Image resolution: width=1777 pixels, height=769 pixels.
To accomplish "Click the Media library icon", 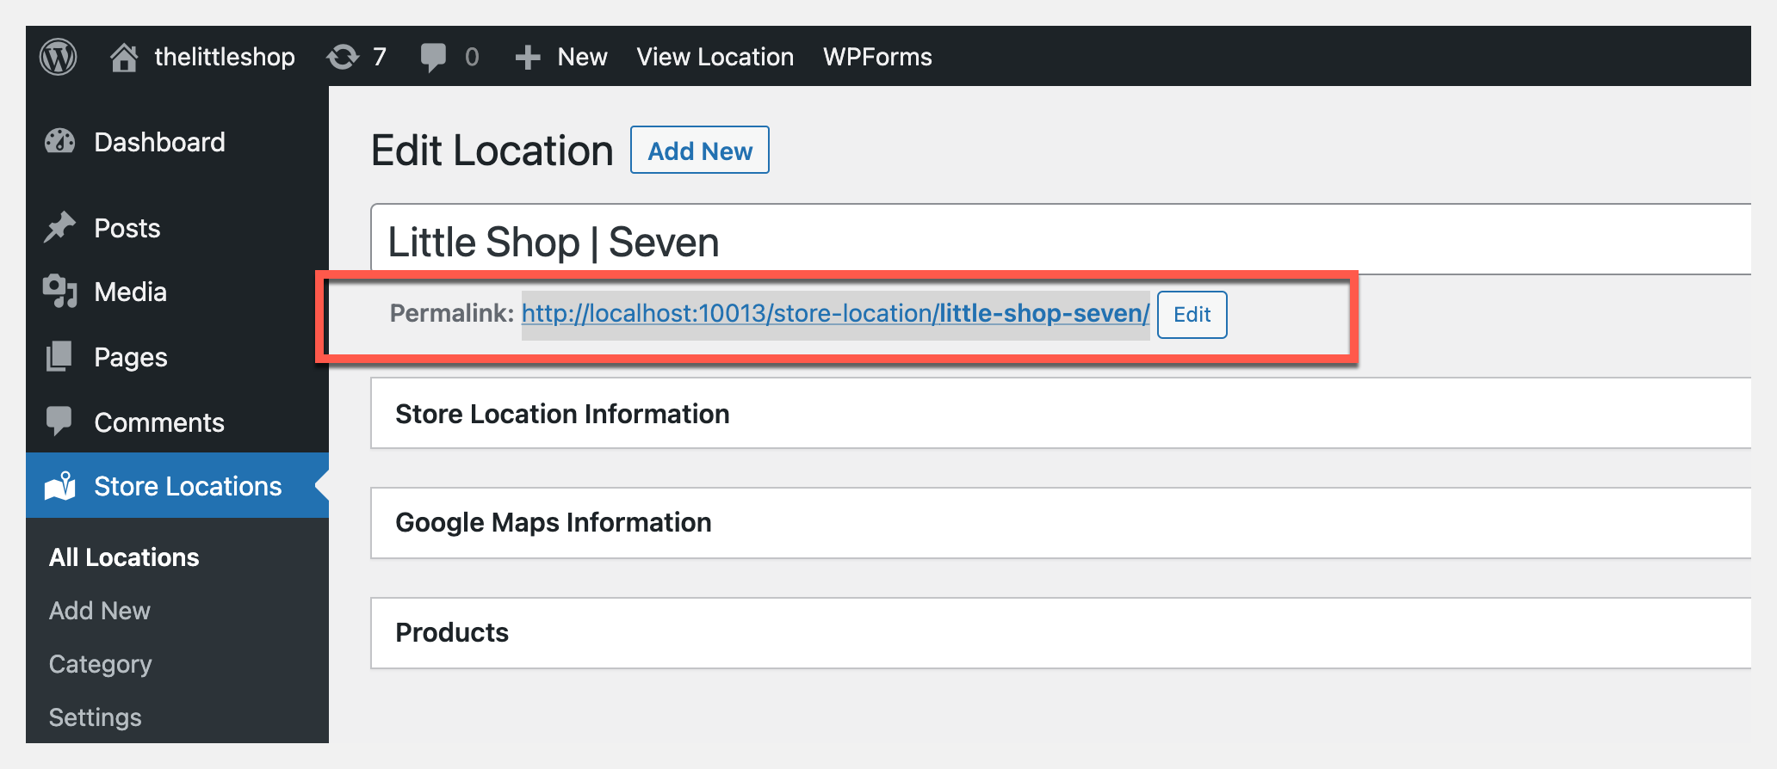I will [60, 292].
